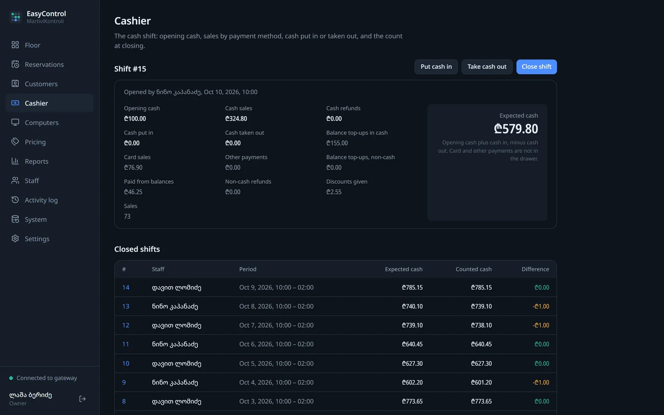Open closed shift number 10
664x415 pixels.
click(x=126, y=364)
